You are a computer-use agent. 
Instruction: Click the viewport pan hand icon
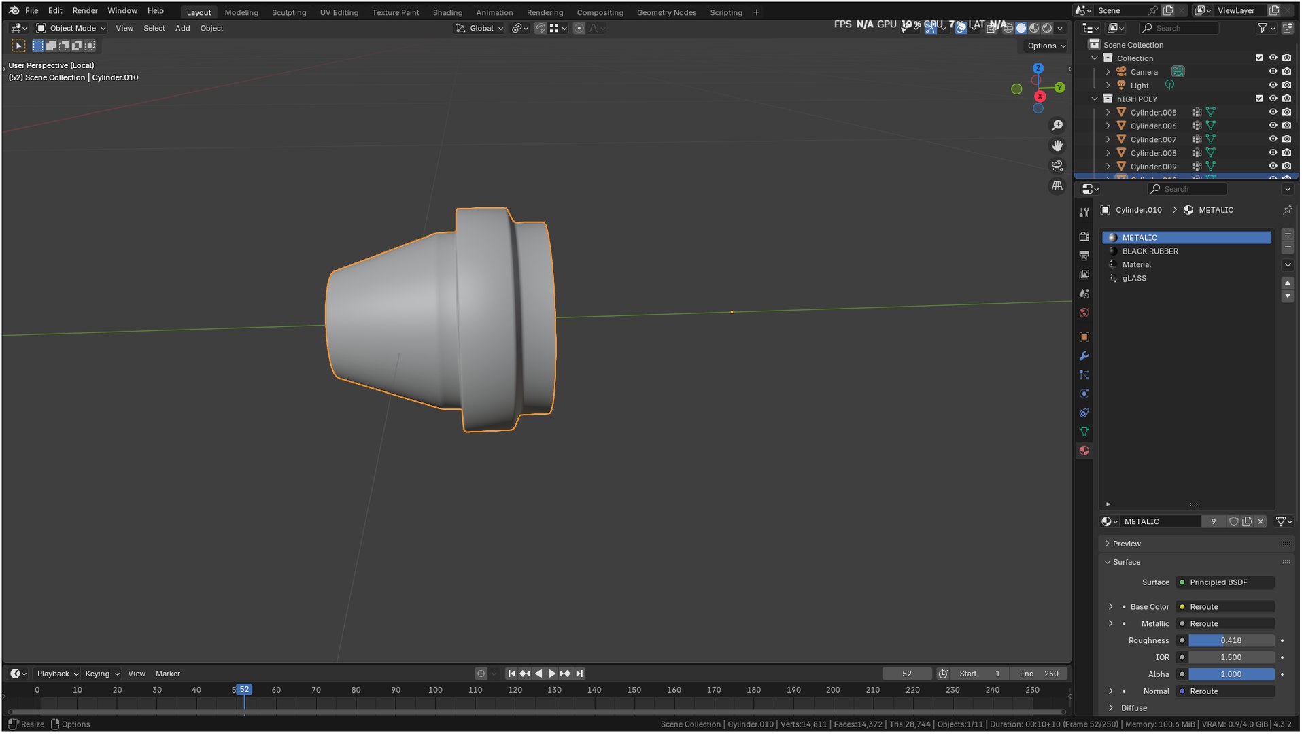(1057, 145)
